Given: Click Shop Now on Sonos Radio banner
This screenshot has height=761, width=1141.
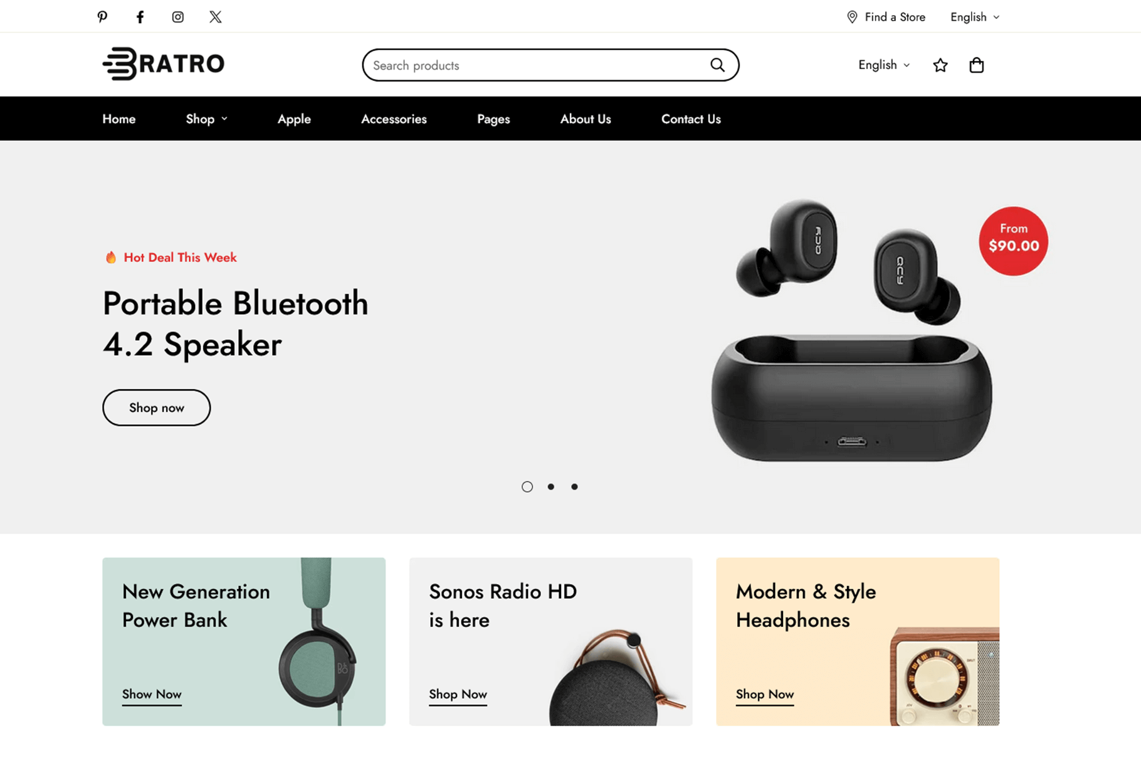Looking at the screenshot, I should (x=458, y=695).
